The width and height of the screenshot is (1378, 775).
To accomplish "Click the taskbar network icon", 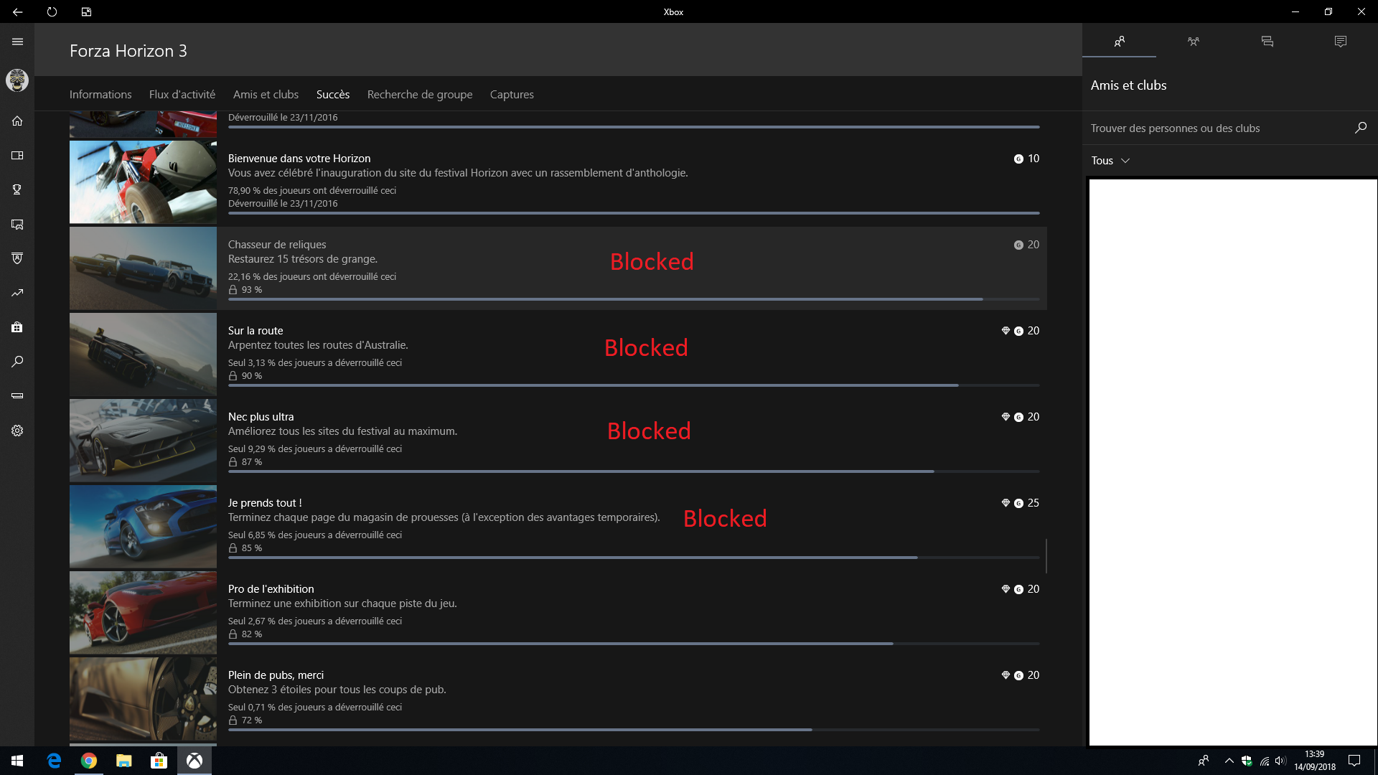I will pos(1265,761).
